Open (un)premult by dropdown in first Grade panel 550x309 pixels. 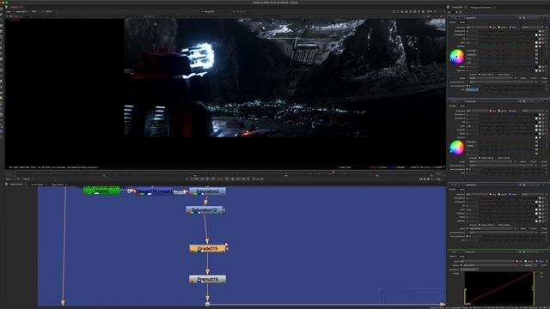click(501, 82)
